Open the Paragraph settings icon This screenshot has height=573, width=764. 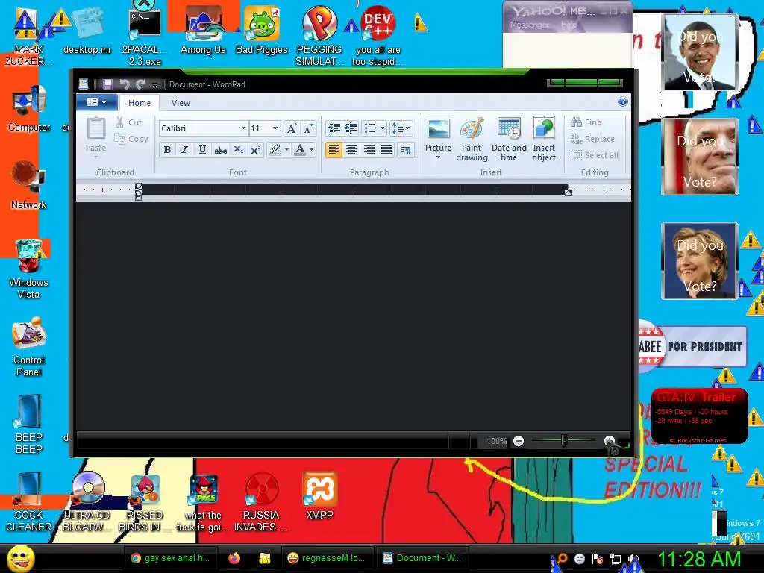point(405,149)
